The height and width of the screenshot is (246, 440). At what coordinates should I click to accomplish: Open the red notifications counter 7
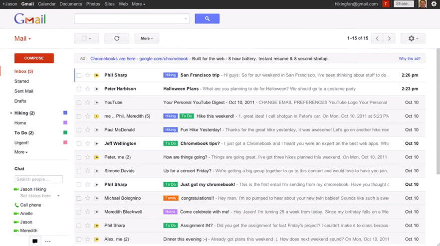[x=386, y=4]
